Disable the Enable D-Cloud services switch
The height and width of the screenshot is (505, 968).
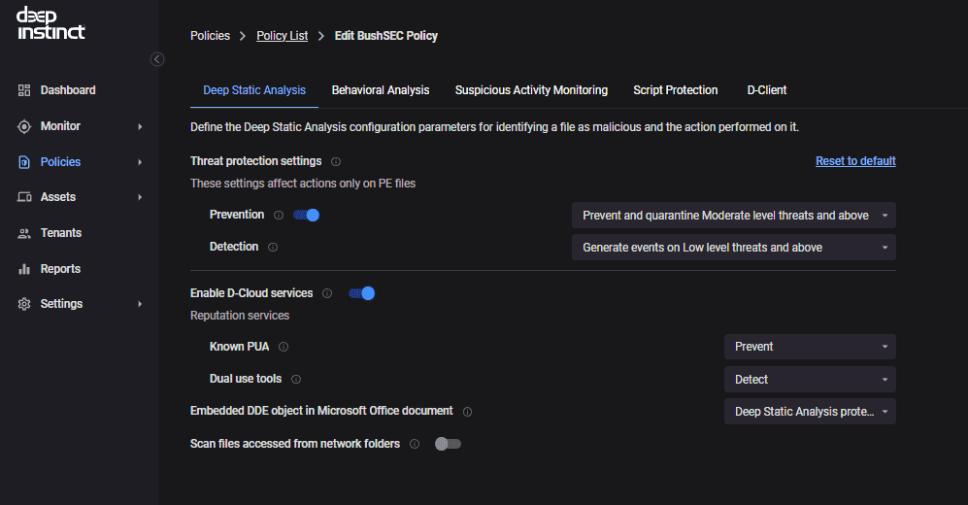[x=362, y=293]
